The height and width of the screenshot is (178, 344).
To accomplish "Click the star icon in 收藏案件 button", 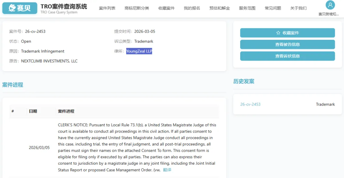I will point(278,33).
